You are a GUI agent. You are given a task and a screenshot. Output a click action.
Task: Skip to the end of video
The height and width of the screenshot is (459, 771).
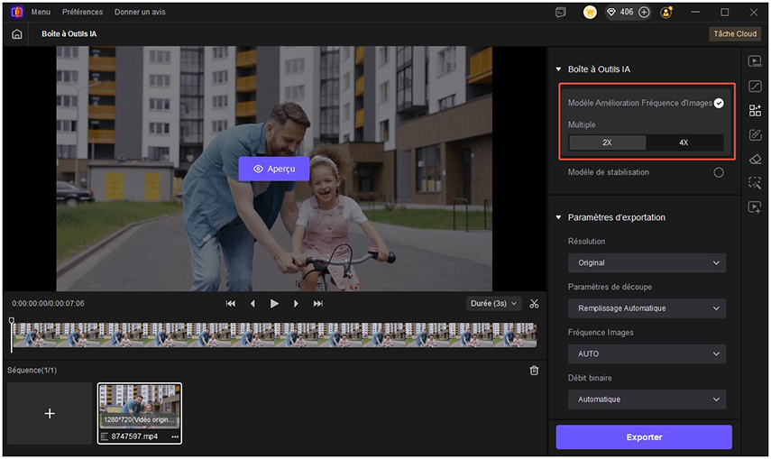[x=318, y=304]
